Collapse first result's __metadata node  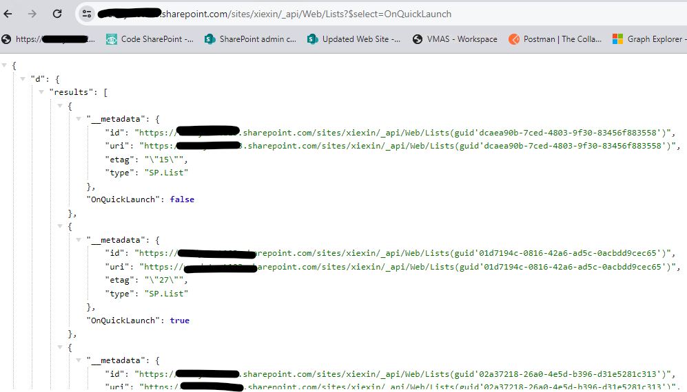pos(79,118)
